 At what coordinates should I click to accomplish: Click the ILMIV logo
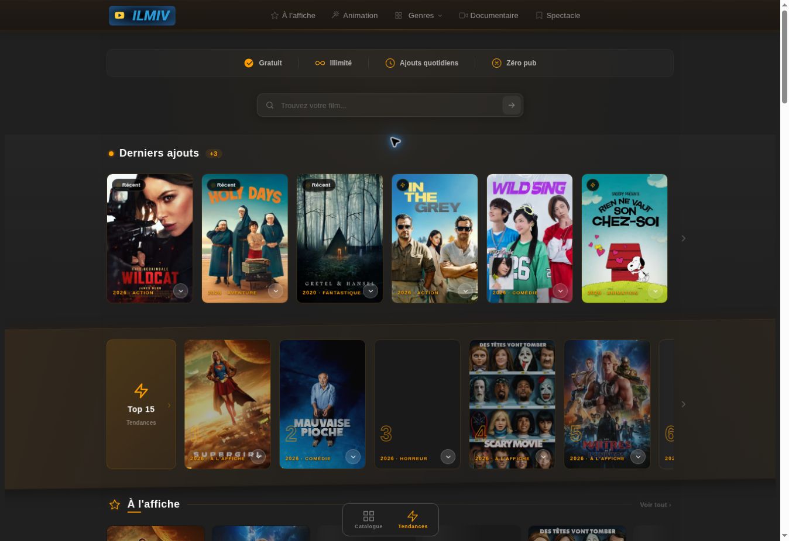(142, 15)
